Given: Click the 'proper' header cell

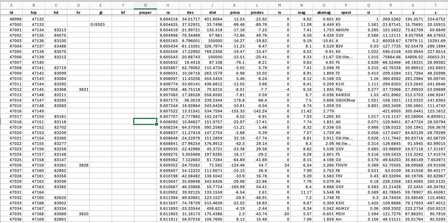Looking at the screenshot, I should [145, 13].
